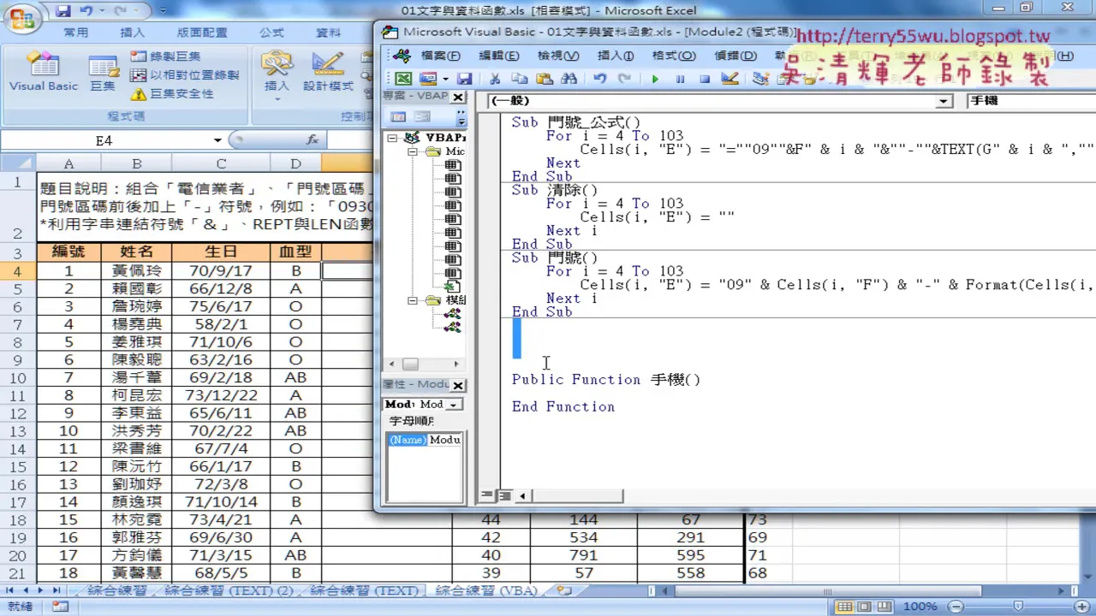The width and height of the screenshot is (1096, 616).
Task: Close the 屬性 properties pane
Action: tap(458, 385)
